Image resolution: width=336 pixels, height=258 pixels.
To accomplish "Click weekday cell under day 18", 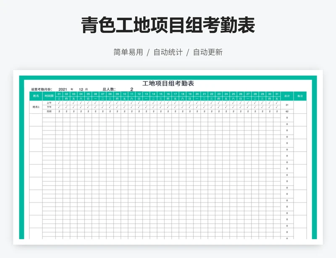I will coord(183,98).
